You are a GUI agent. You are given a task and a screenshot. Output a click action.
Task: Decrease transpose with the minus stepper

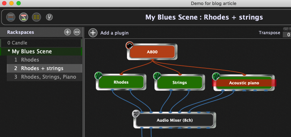pos(286,29)
